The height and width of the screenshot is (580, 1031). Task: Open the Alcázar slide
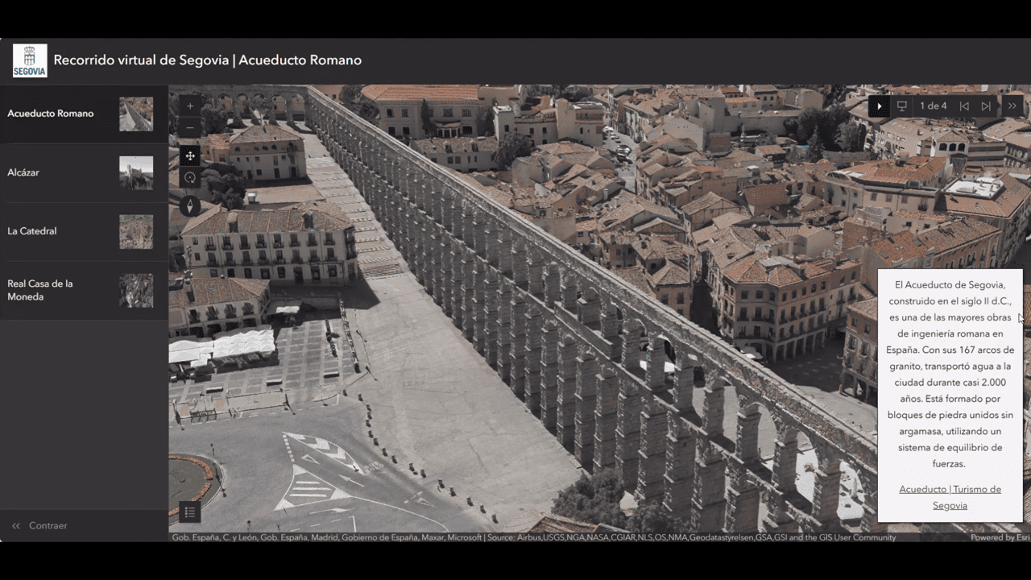[x=24, y=172]
